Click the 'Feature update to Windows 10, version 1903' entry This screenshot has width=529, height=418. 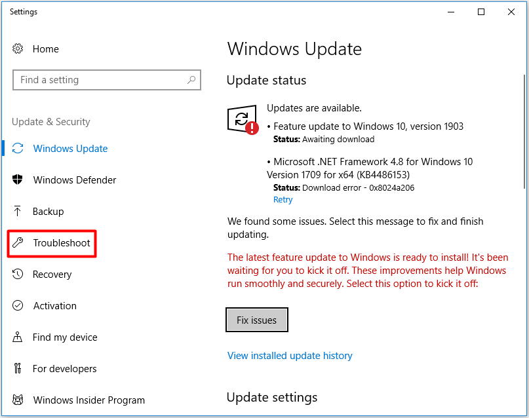(x=368, y=126)
